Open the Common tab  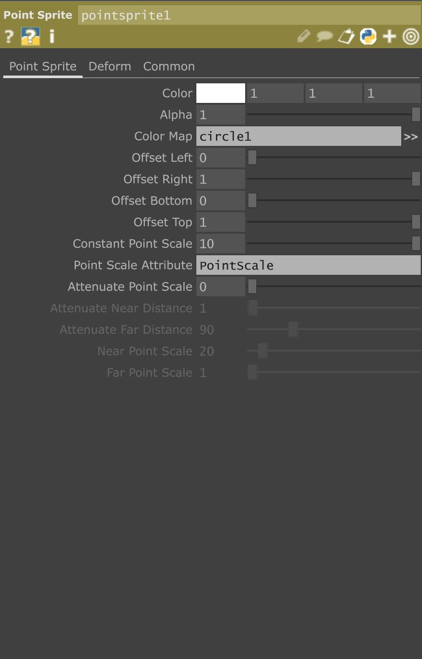(x=168, y=66)
